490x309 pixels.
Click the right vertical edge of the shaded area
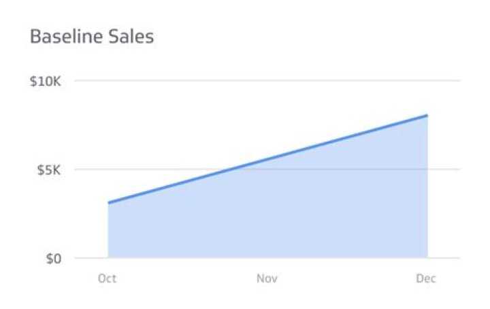(x=427, y=191)
